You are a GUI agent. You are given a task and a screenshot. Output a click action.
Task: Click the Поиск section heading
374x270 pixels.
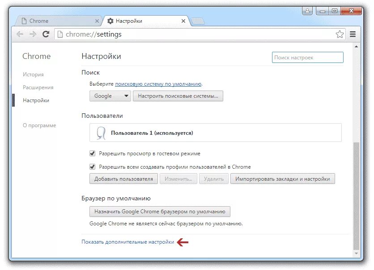pyautogui.click(x=90, y=73)
